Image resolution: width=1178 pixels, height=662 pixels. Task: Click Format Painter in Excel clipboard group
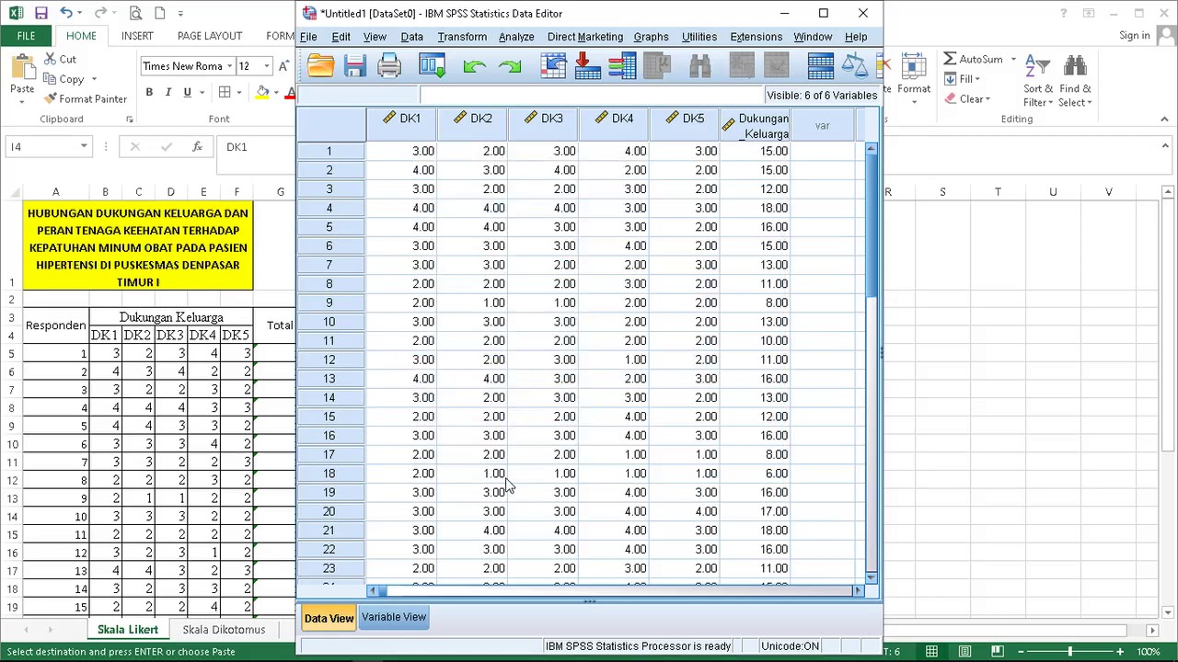coord(85,98)
